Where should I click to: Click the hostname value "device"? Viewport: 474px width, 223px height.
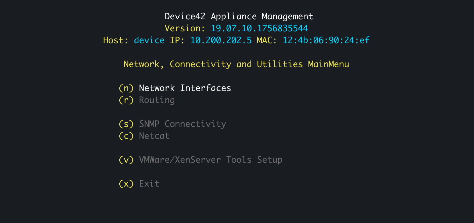click(149, 40)
